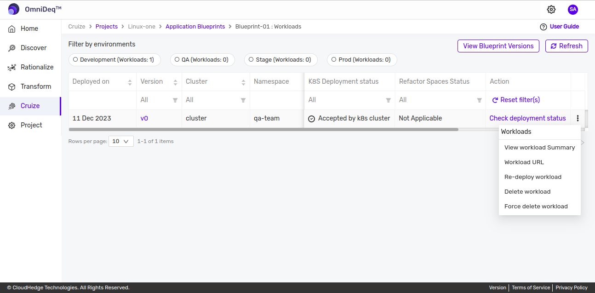Sort by Cluster column arrows
Image resolution: width=595 pixels, height=293 pixels.
243,82
